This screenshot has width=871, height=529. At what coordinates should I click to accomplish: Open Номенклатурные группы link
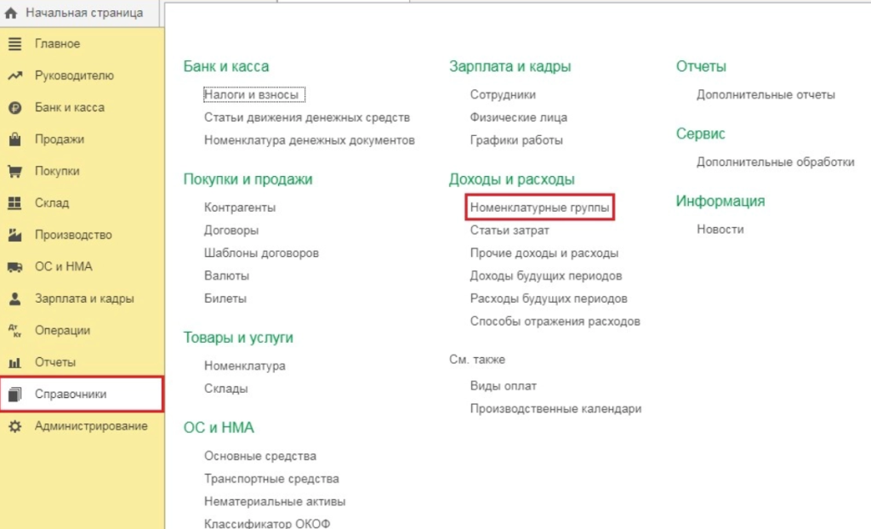pyautogui.click(x=539, y=208)
